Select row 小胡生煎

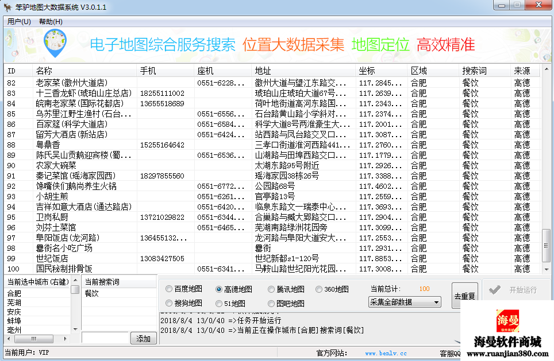coord(272,196)
